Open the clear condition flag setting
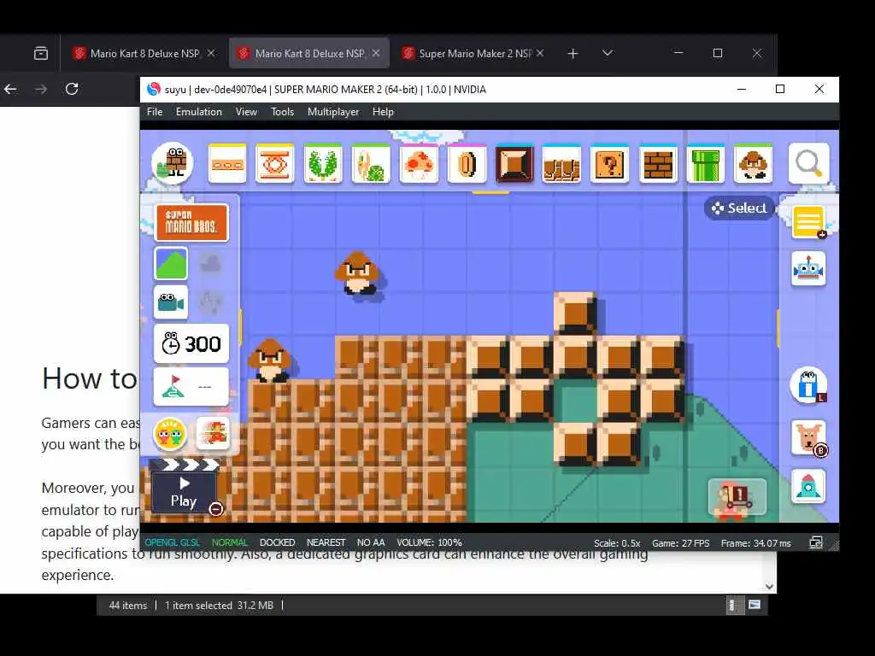This screenshot has width=875, height=656. [191, 386]
